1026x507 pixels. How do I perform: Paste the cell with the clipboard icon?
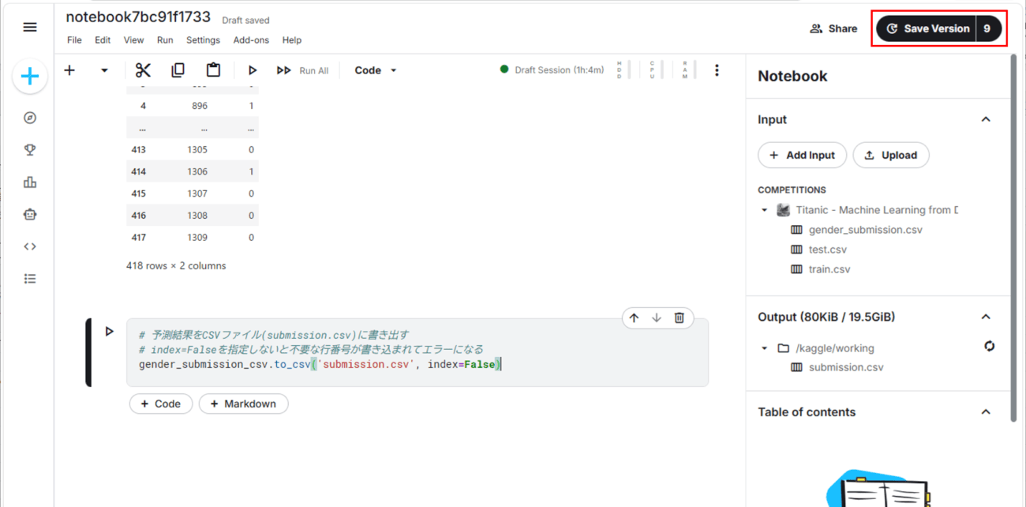pyautogui.click(x=213, y=70)
